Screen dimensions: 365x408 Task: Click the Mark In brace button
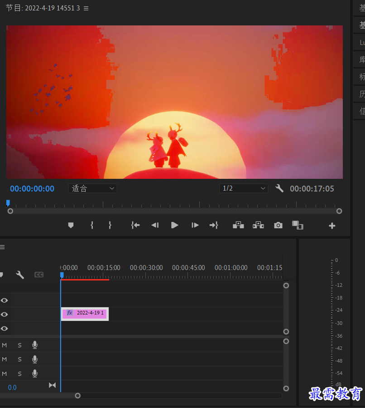coord(91,225)
